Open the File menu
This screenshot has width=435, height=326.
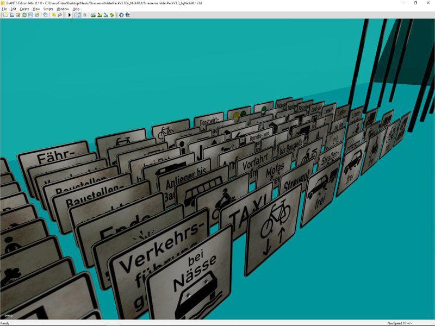[4, 9]
